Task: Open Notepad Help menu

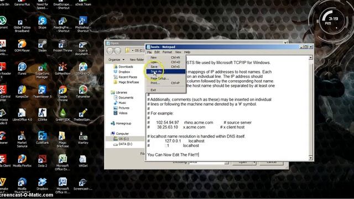Action: click(x=187, y=52)
